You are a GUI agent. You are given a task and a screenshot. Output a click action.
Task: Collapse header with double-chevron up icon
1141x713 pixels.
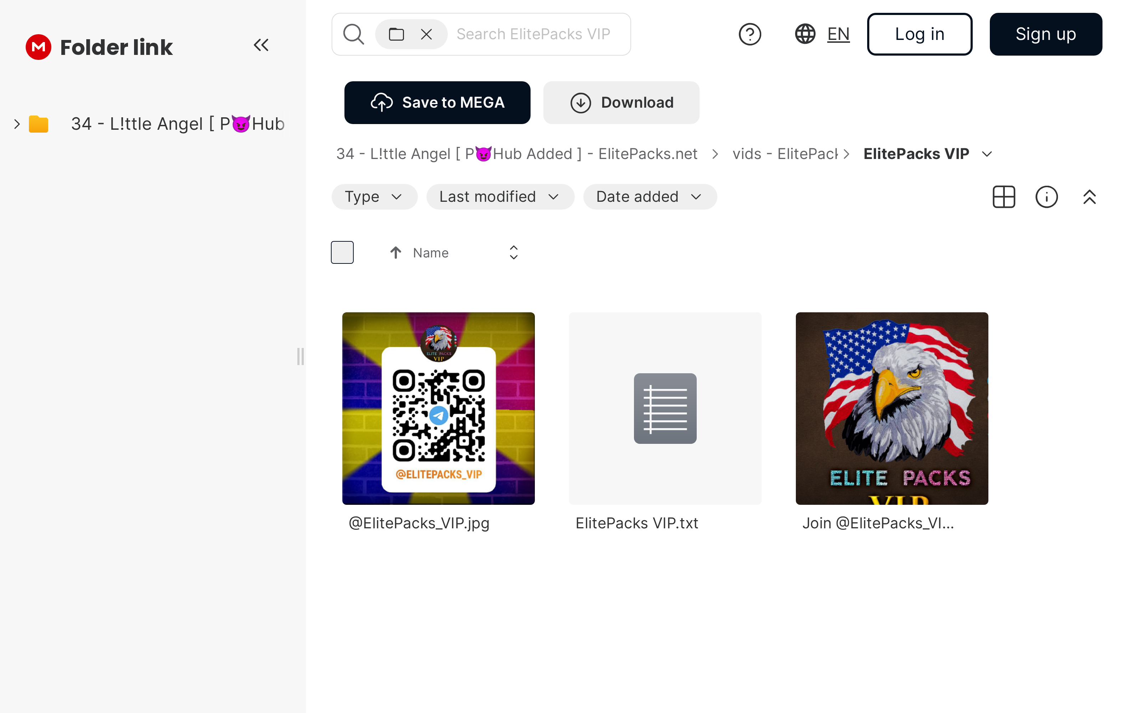1089,197
